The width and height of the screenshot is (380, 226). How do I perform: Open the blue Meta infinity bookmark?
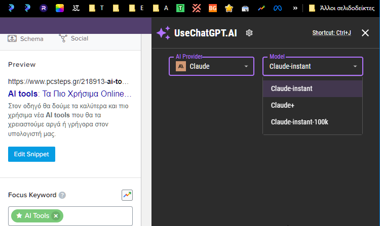278,8
